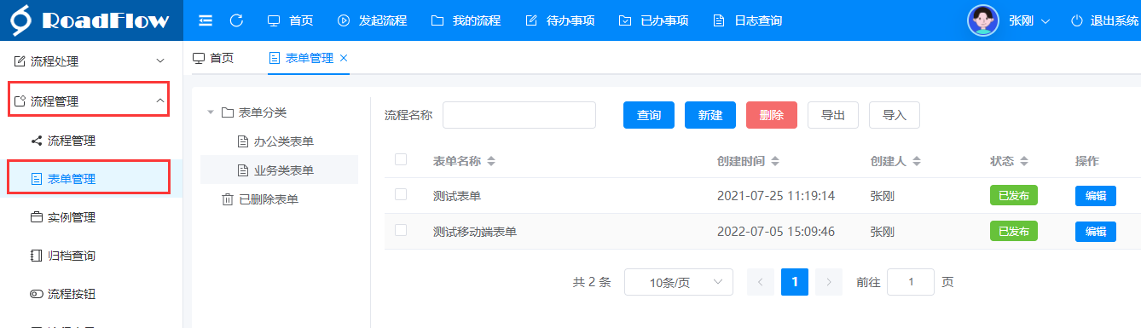Open 我的流程 in the top navigation

pyautogui.click(x=466, y=20)
